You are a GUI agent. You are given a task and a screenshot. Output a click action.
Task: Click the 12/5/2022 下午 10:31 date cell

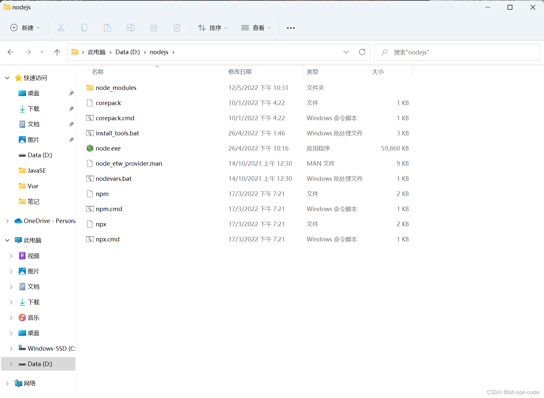coord(258,88)
